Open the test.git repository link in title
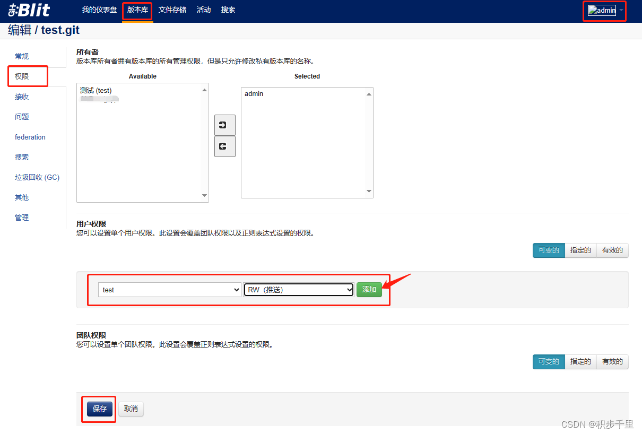Viewport: 642px width, 434px height. pos(60,30)
